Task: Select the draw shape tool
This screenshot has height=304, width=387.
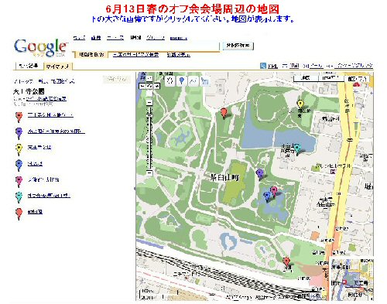Action: click(204, 80)
